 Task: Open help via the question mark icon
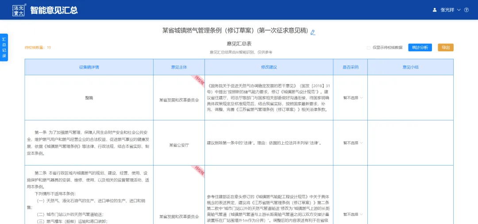[466, 10]
